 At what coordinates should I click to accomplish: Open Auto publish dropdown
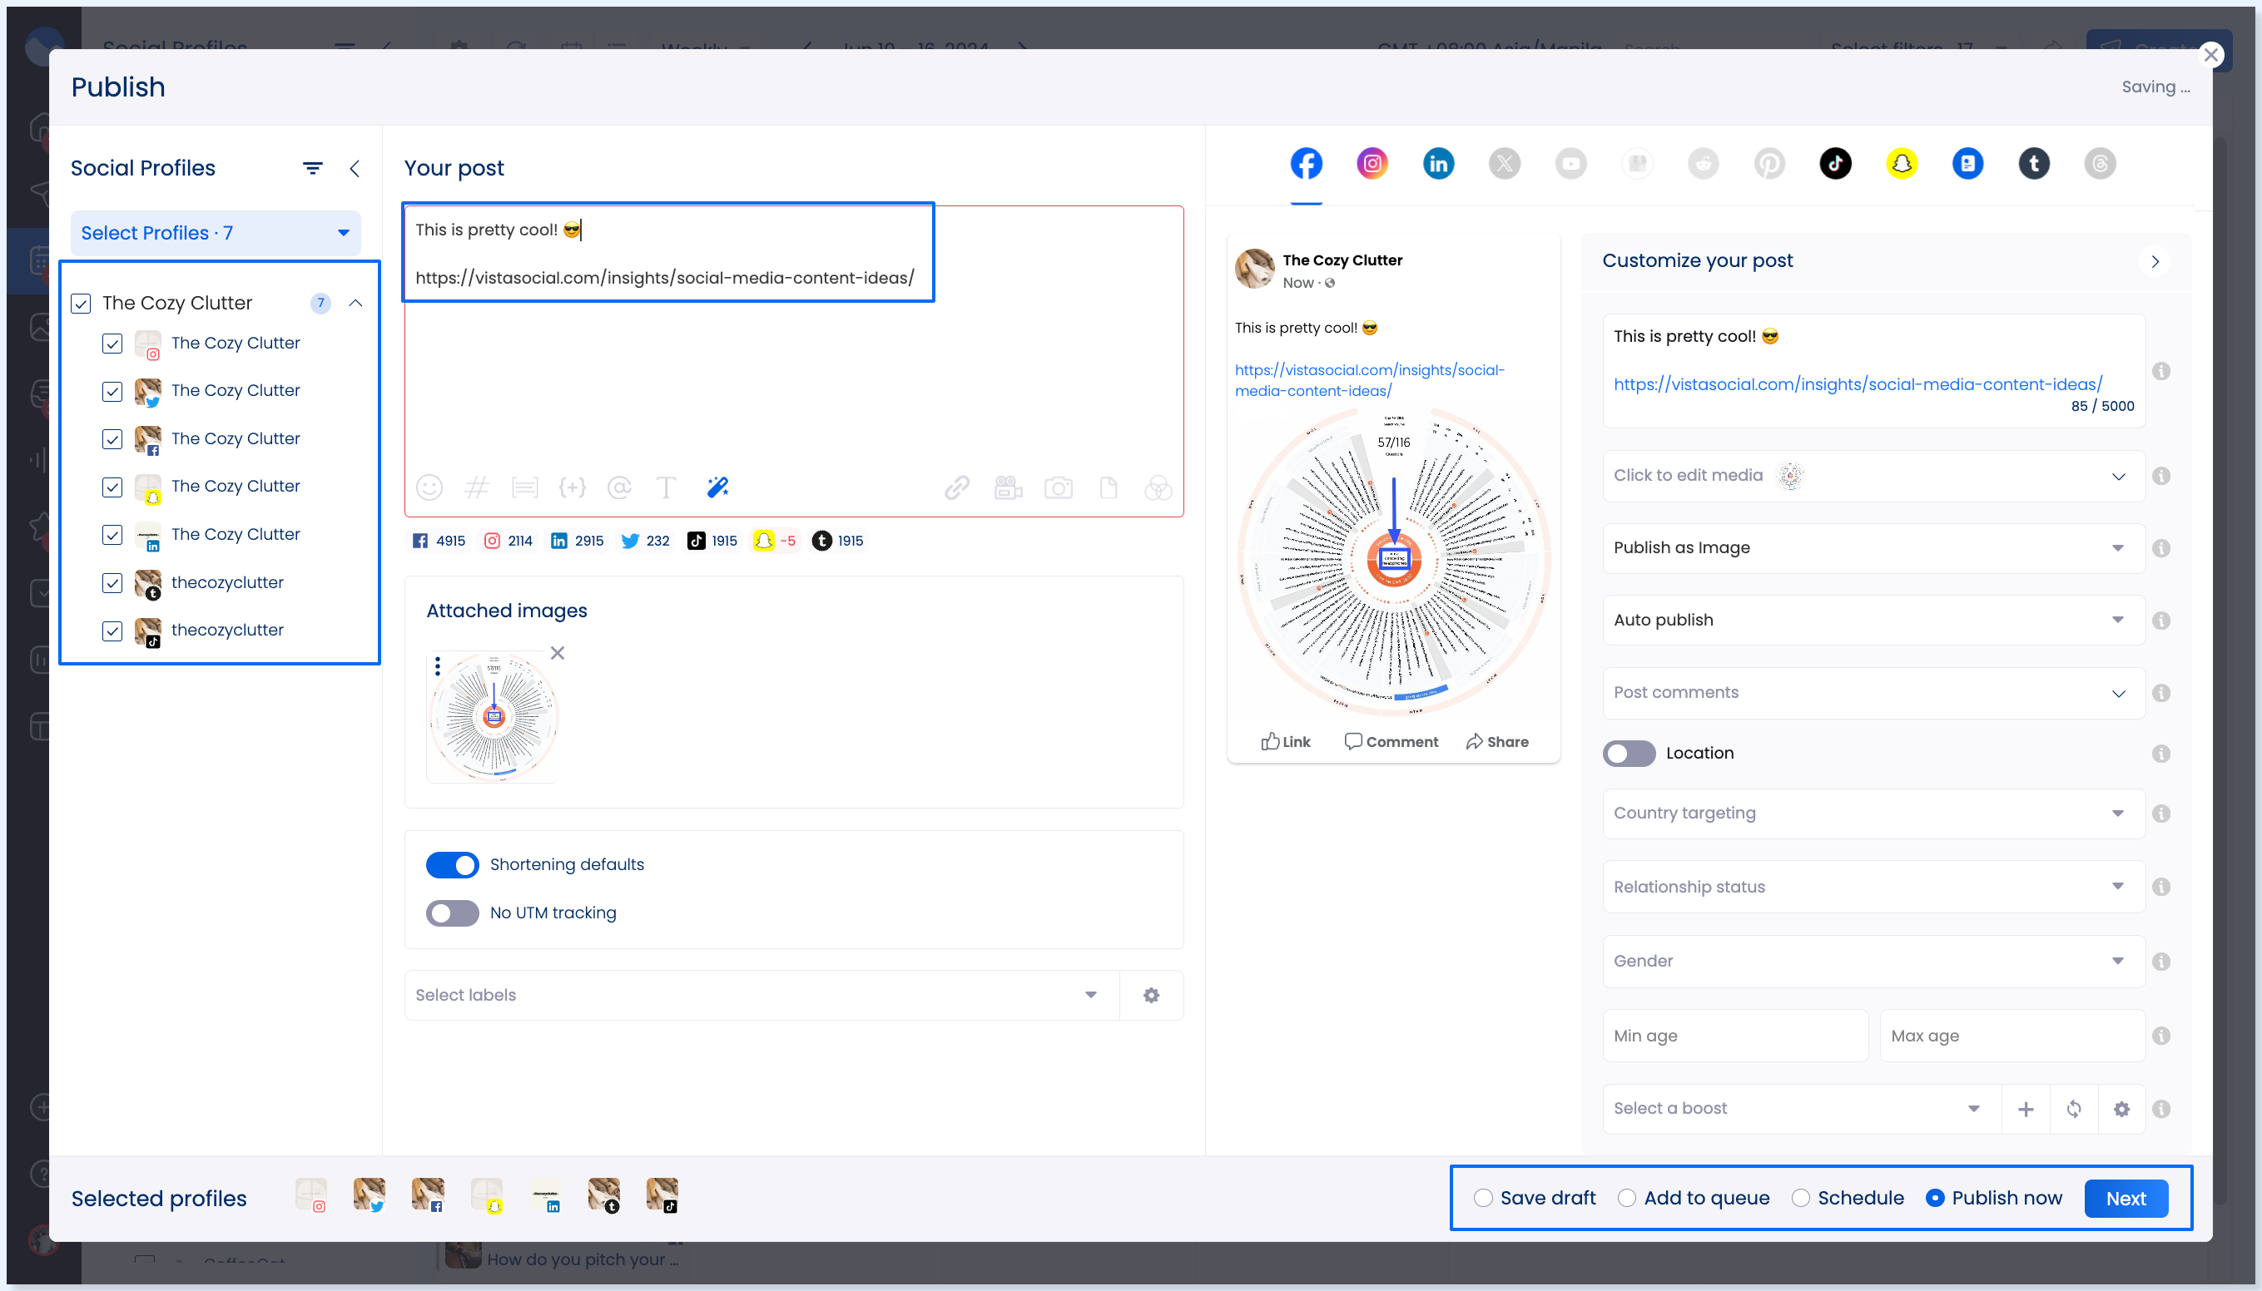coord(1873,620)
